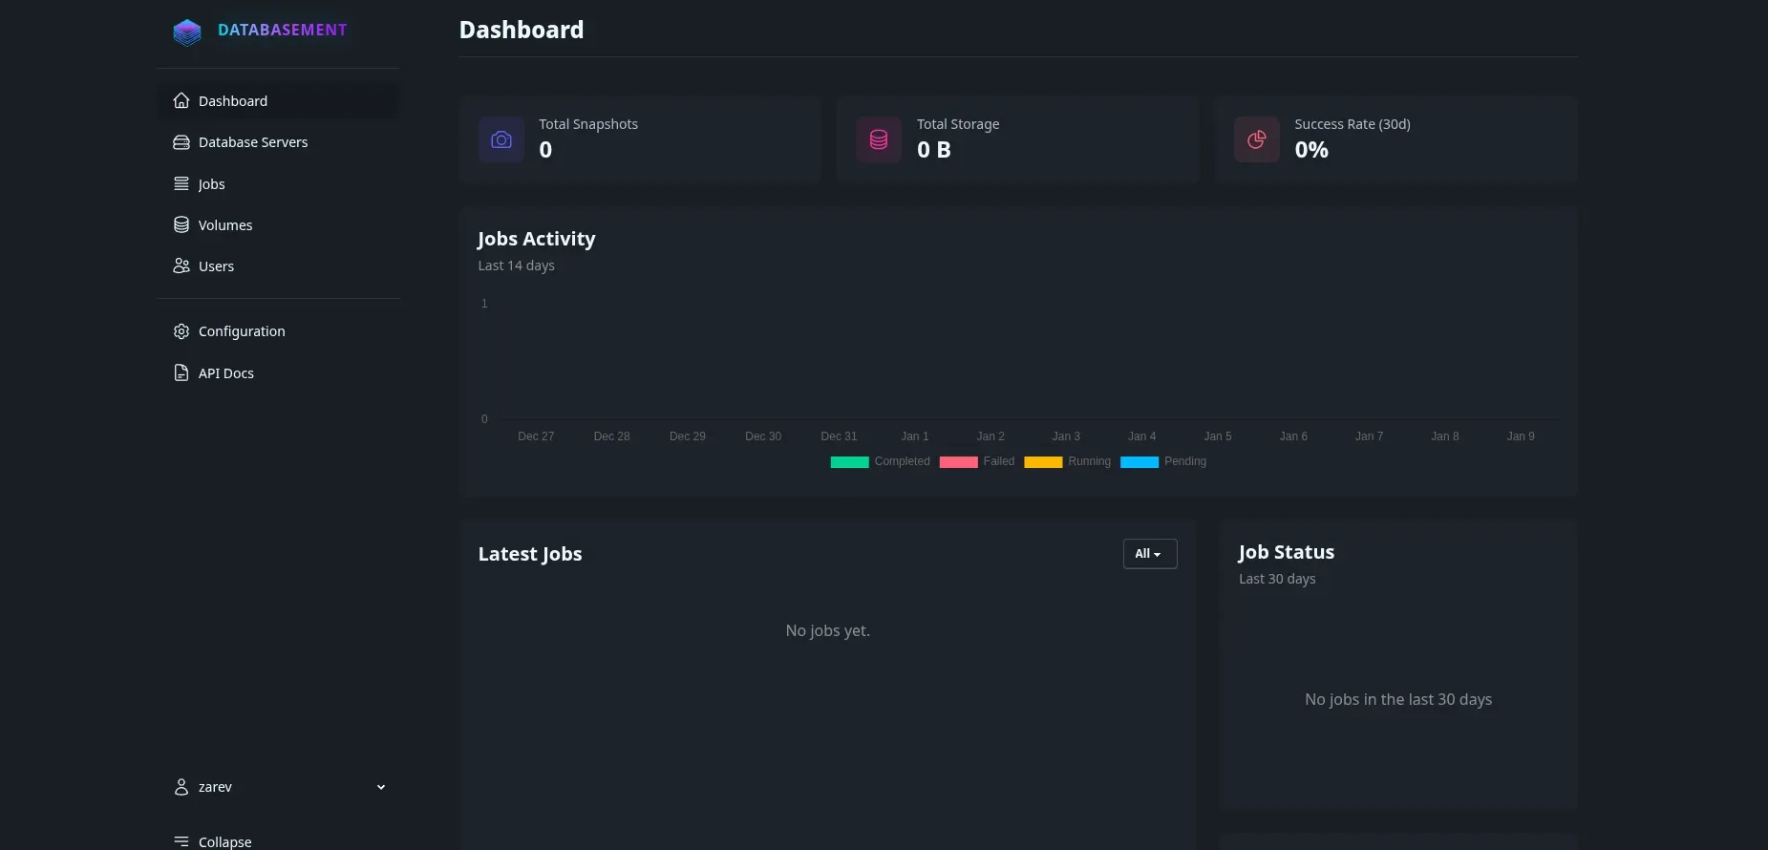Click the Success Rate pie chart icon
The height and width of the screenshot is (850, 1768).
[x=1256, y=140]
